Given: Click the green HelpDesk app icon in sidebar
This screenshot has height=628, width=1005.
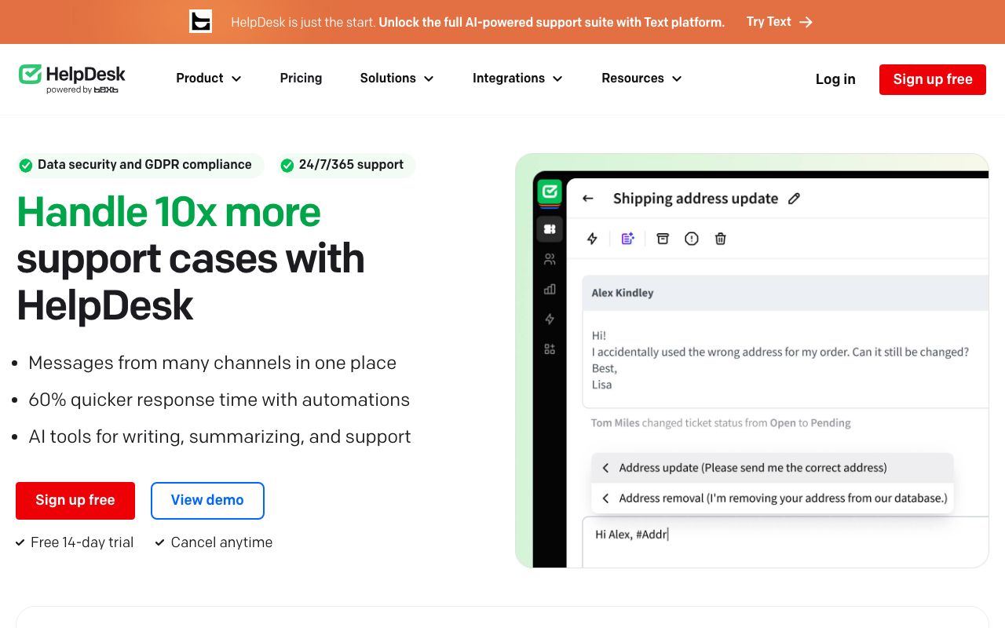Looking at the screenshot, I should tap(550, 192).
